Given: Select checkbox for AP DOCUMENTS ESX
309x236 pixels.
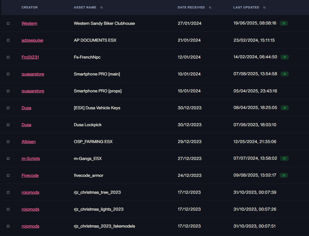Looking at the screenshot, I should point(8,40).
